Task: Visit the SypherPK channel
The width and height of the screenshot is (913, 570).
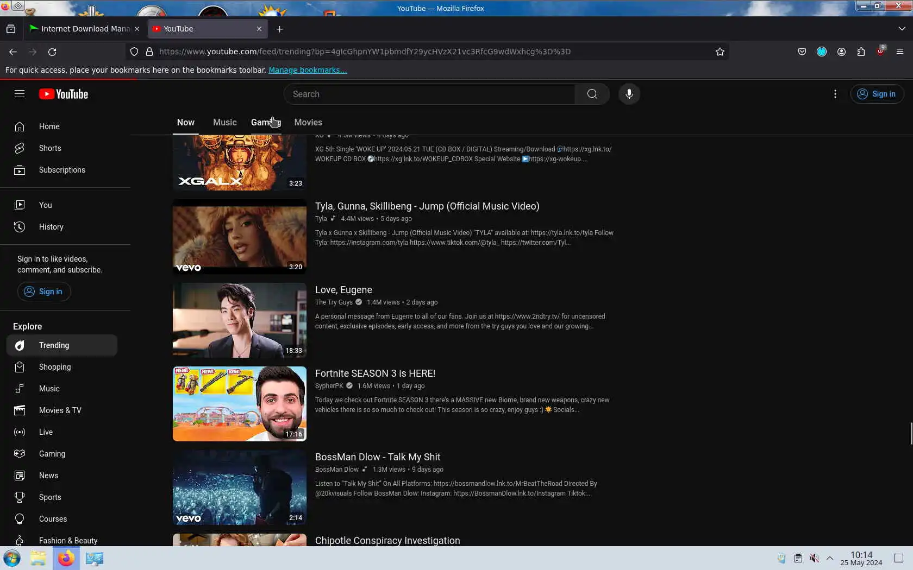Action: pos(329,386)
